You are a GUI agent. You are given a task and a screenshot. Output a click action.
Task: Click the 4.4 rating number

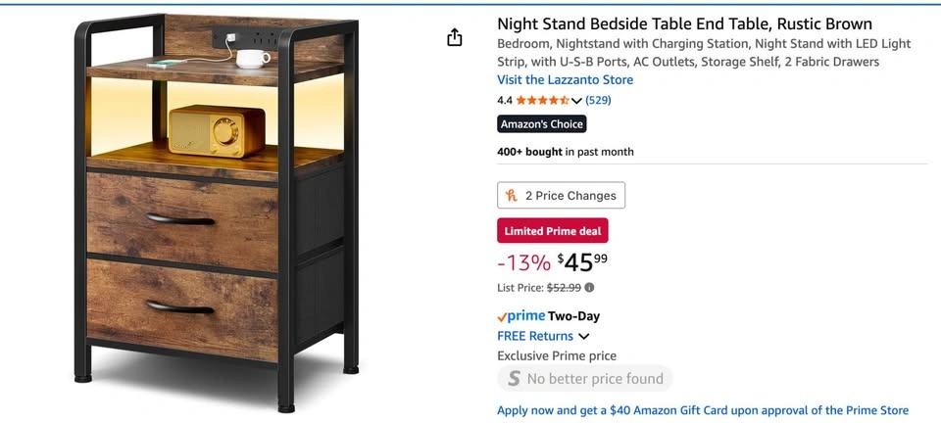click(x=505, y=100)
